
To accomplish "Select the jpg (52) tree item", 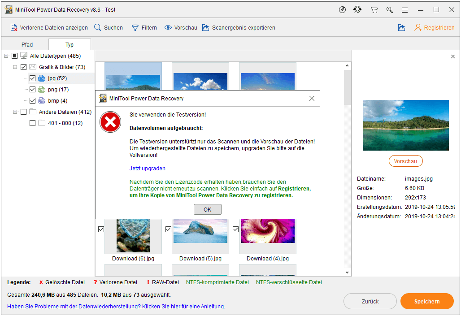I will coord(57,78).
